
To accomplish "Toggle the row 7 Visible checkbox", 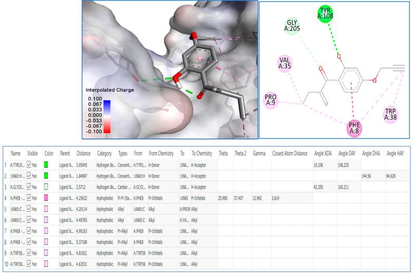I will [28, 232].
